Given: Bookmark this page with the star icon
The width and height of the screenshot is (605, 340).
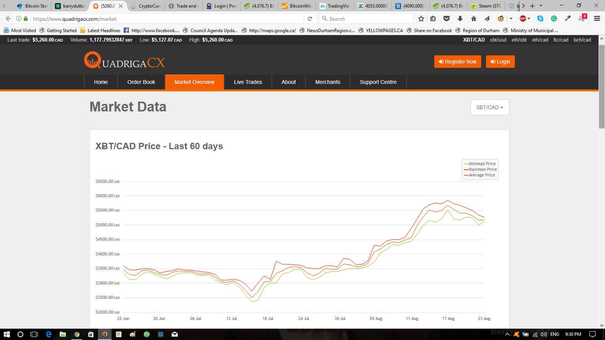Looking at the screenshot, I should coord(421,19).
